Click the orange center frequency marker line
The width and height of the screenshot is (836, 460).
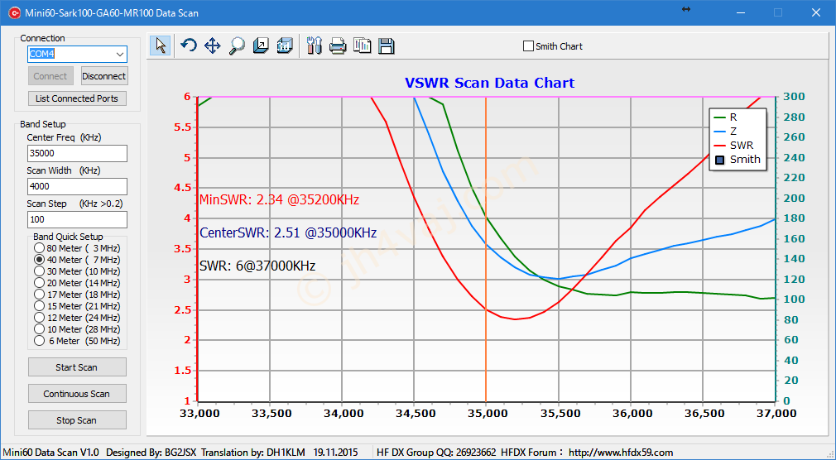click(x=486, y=248)
